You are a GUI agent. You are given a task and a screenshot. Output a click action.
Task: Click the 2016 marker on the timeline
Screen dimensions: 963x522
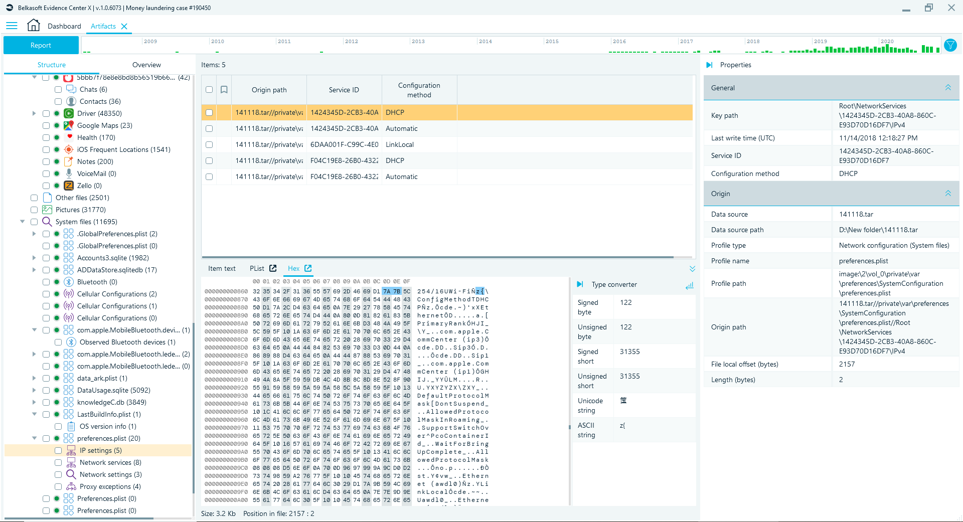point(619,42)
